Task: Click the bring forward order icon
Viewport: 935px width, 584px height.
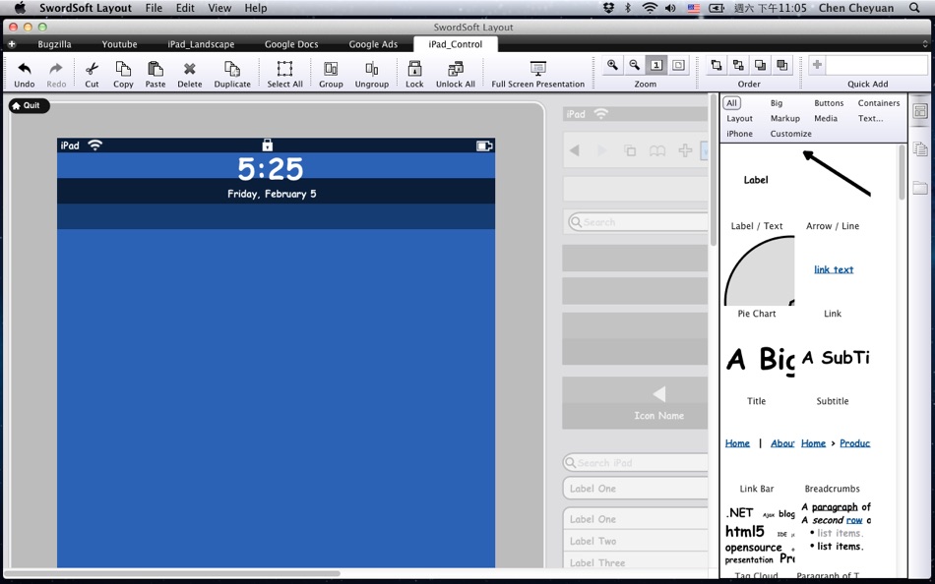Action: click(x=760, y=66)
